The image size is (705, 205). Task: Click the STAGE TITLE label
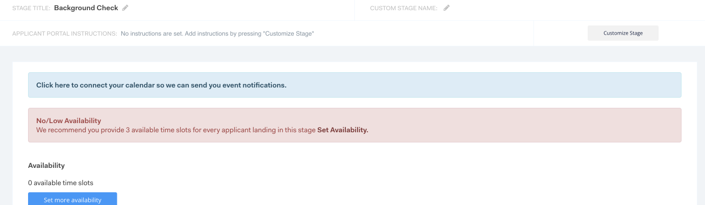pos(31,8)
